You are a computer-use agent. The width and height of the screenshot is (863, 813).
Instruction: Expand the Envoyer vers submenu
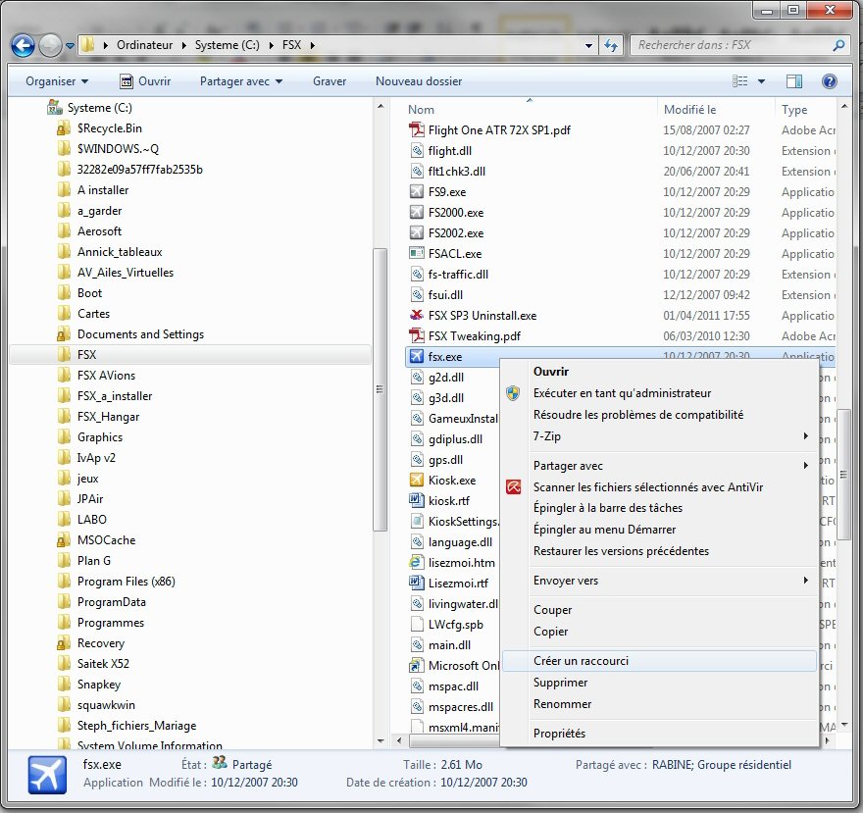click(660, 581)
